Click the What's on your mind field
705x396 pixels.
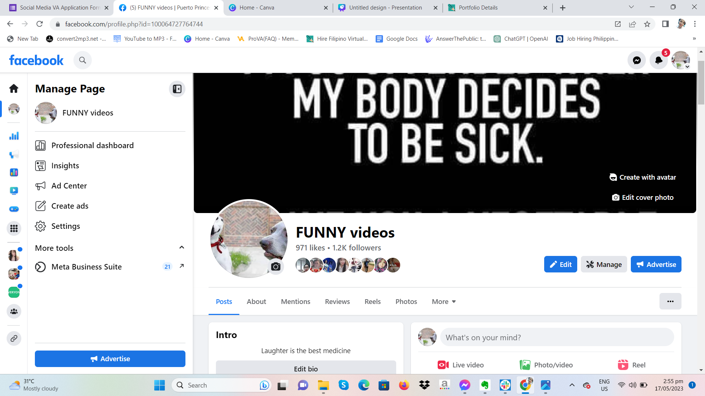[557, 337]
